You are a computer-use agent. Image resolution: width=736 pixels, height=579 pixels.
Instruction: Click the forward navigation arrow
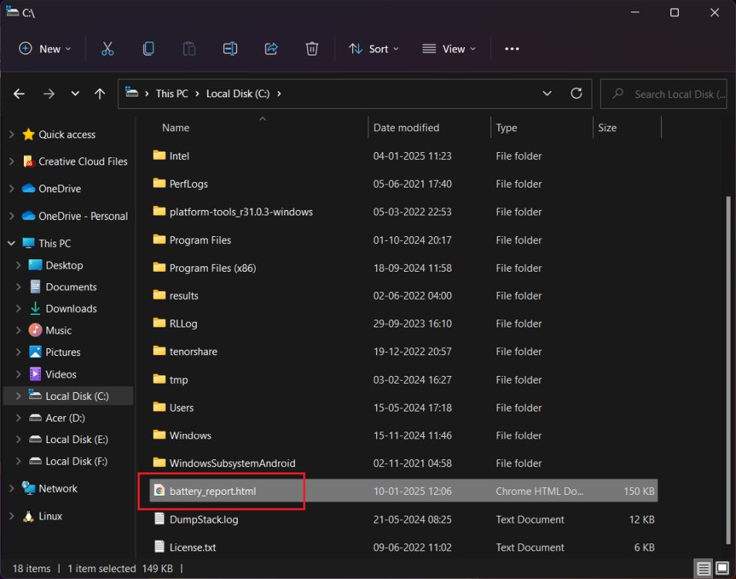coord(48,93)
